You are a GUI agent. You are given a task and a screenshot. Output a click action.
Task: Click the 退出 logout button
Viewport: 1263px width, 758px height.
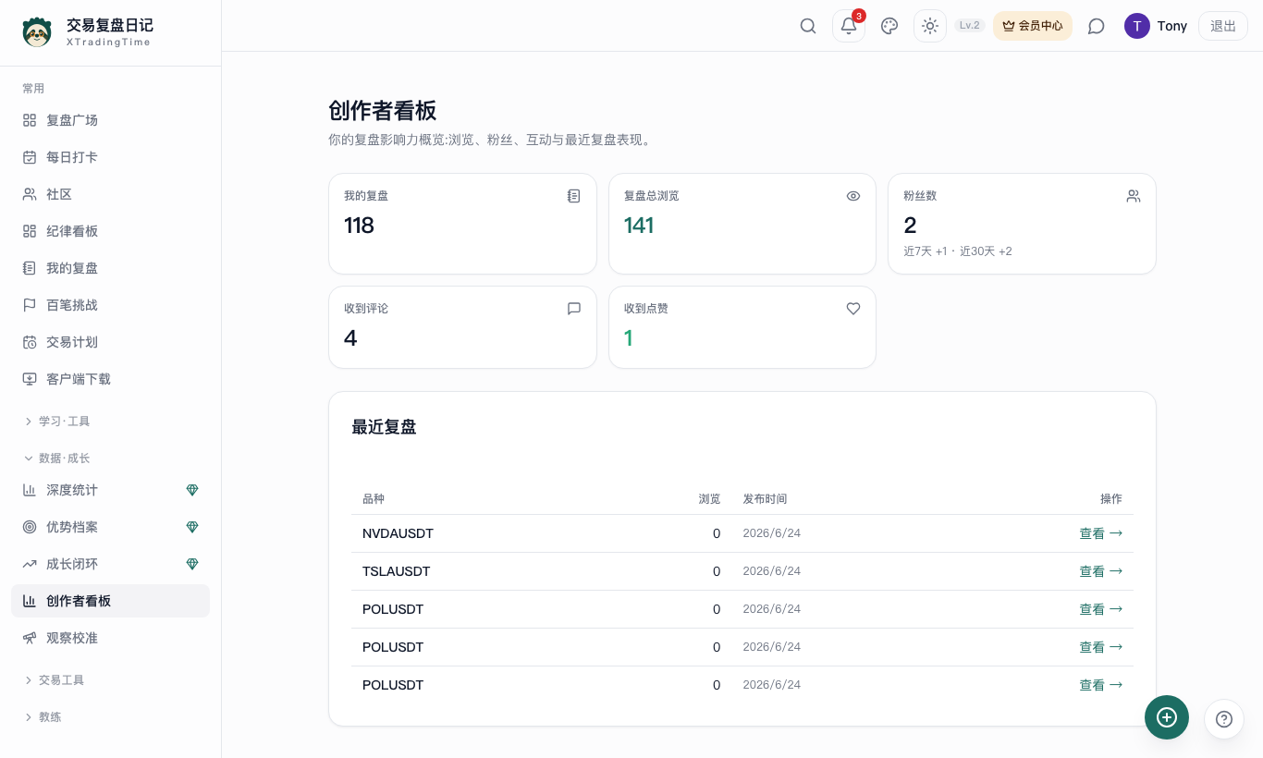1223,26
